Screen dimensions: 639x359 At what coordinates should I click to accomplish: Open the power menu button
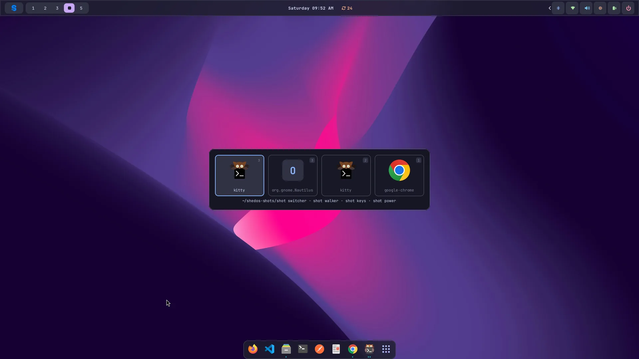coord(628,8)
